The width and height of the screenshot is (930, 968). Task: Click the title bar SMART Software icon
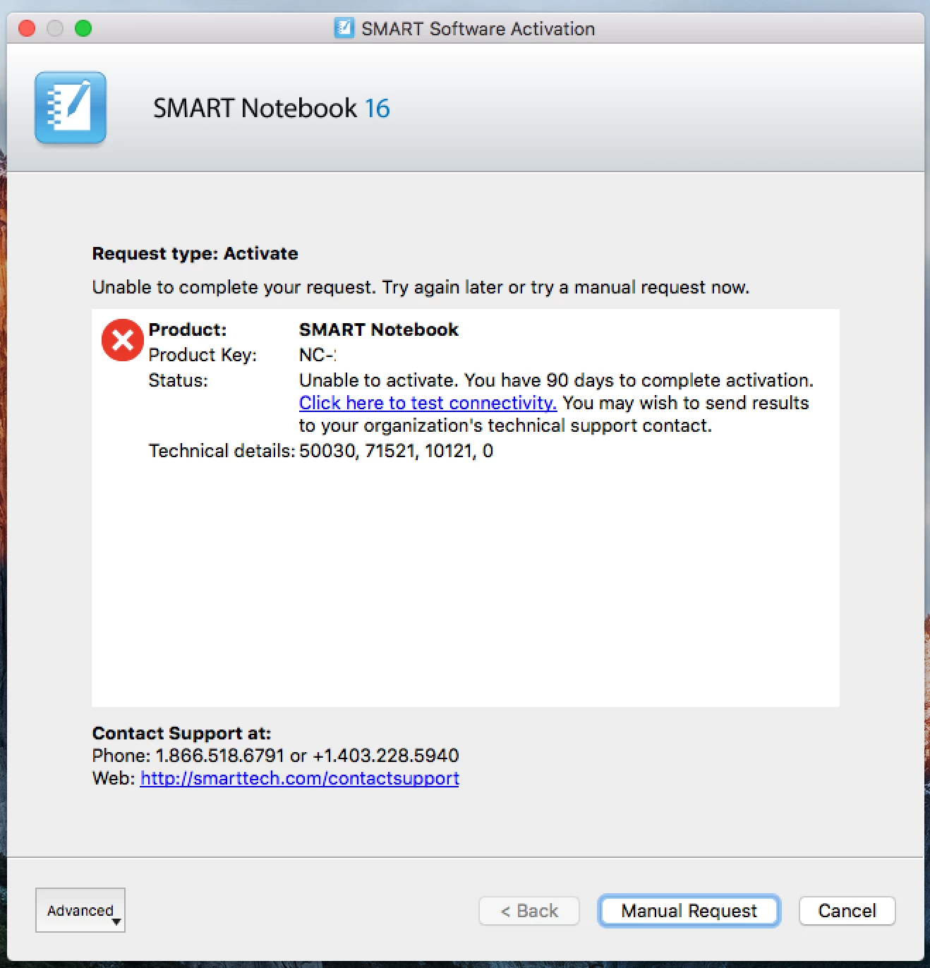coord(344,28)
